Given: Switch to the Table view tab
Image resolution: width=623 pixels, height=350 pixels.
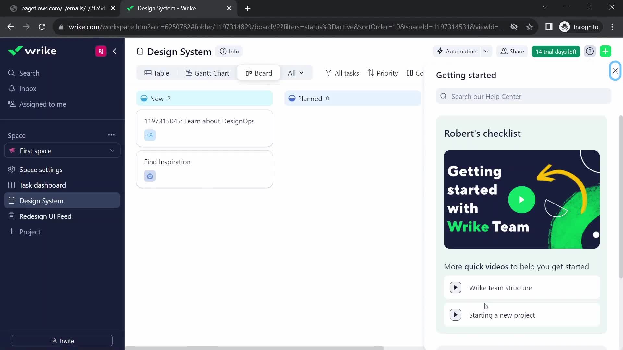Looking at the screenshot, I should 157,73.
